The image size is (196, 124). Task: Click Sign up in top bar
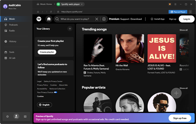tap(172, 19)
